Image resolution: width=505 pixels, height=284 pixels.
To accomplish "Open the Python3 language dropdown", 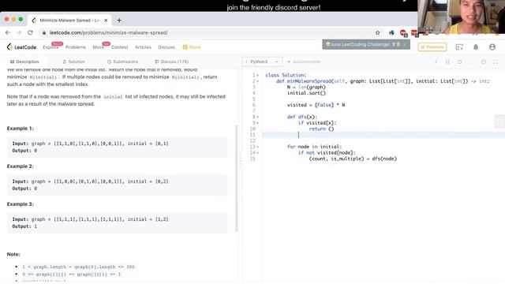I will tap(262, 62).
